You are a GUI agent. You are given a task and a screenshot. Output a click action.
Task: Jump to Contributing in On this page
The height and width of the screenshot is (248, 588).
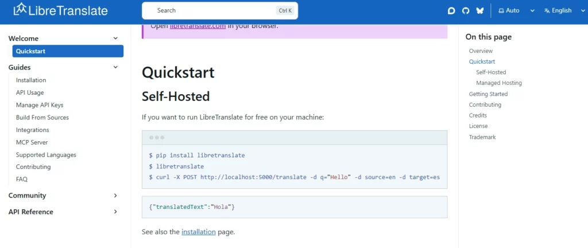485,104
